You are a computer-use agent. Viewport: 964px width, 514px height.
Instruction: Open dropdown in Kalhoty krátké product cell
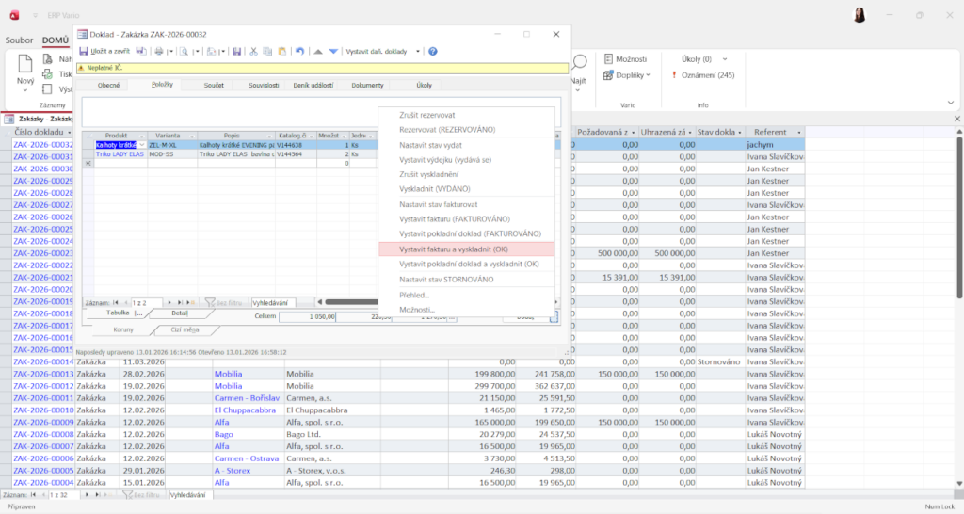142,145
